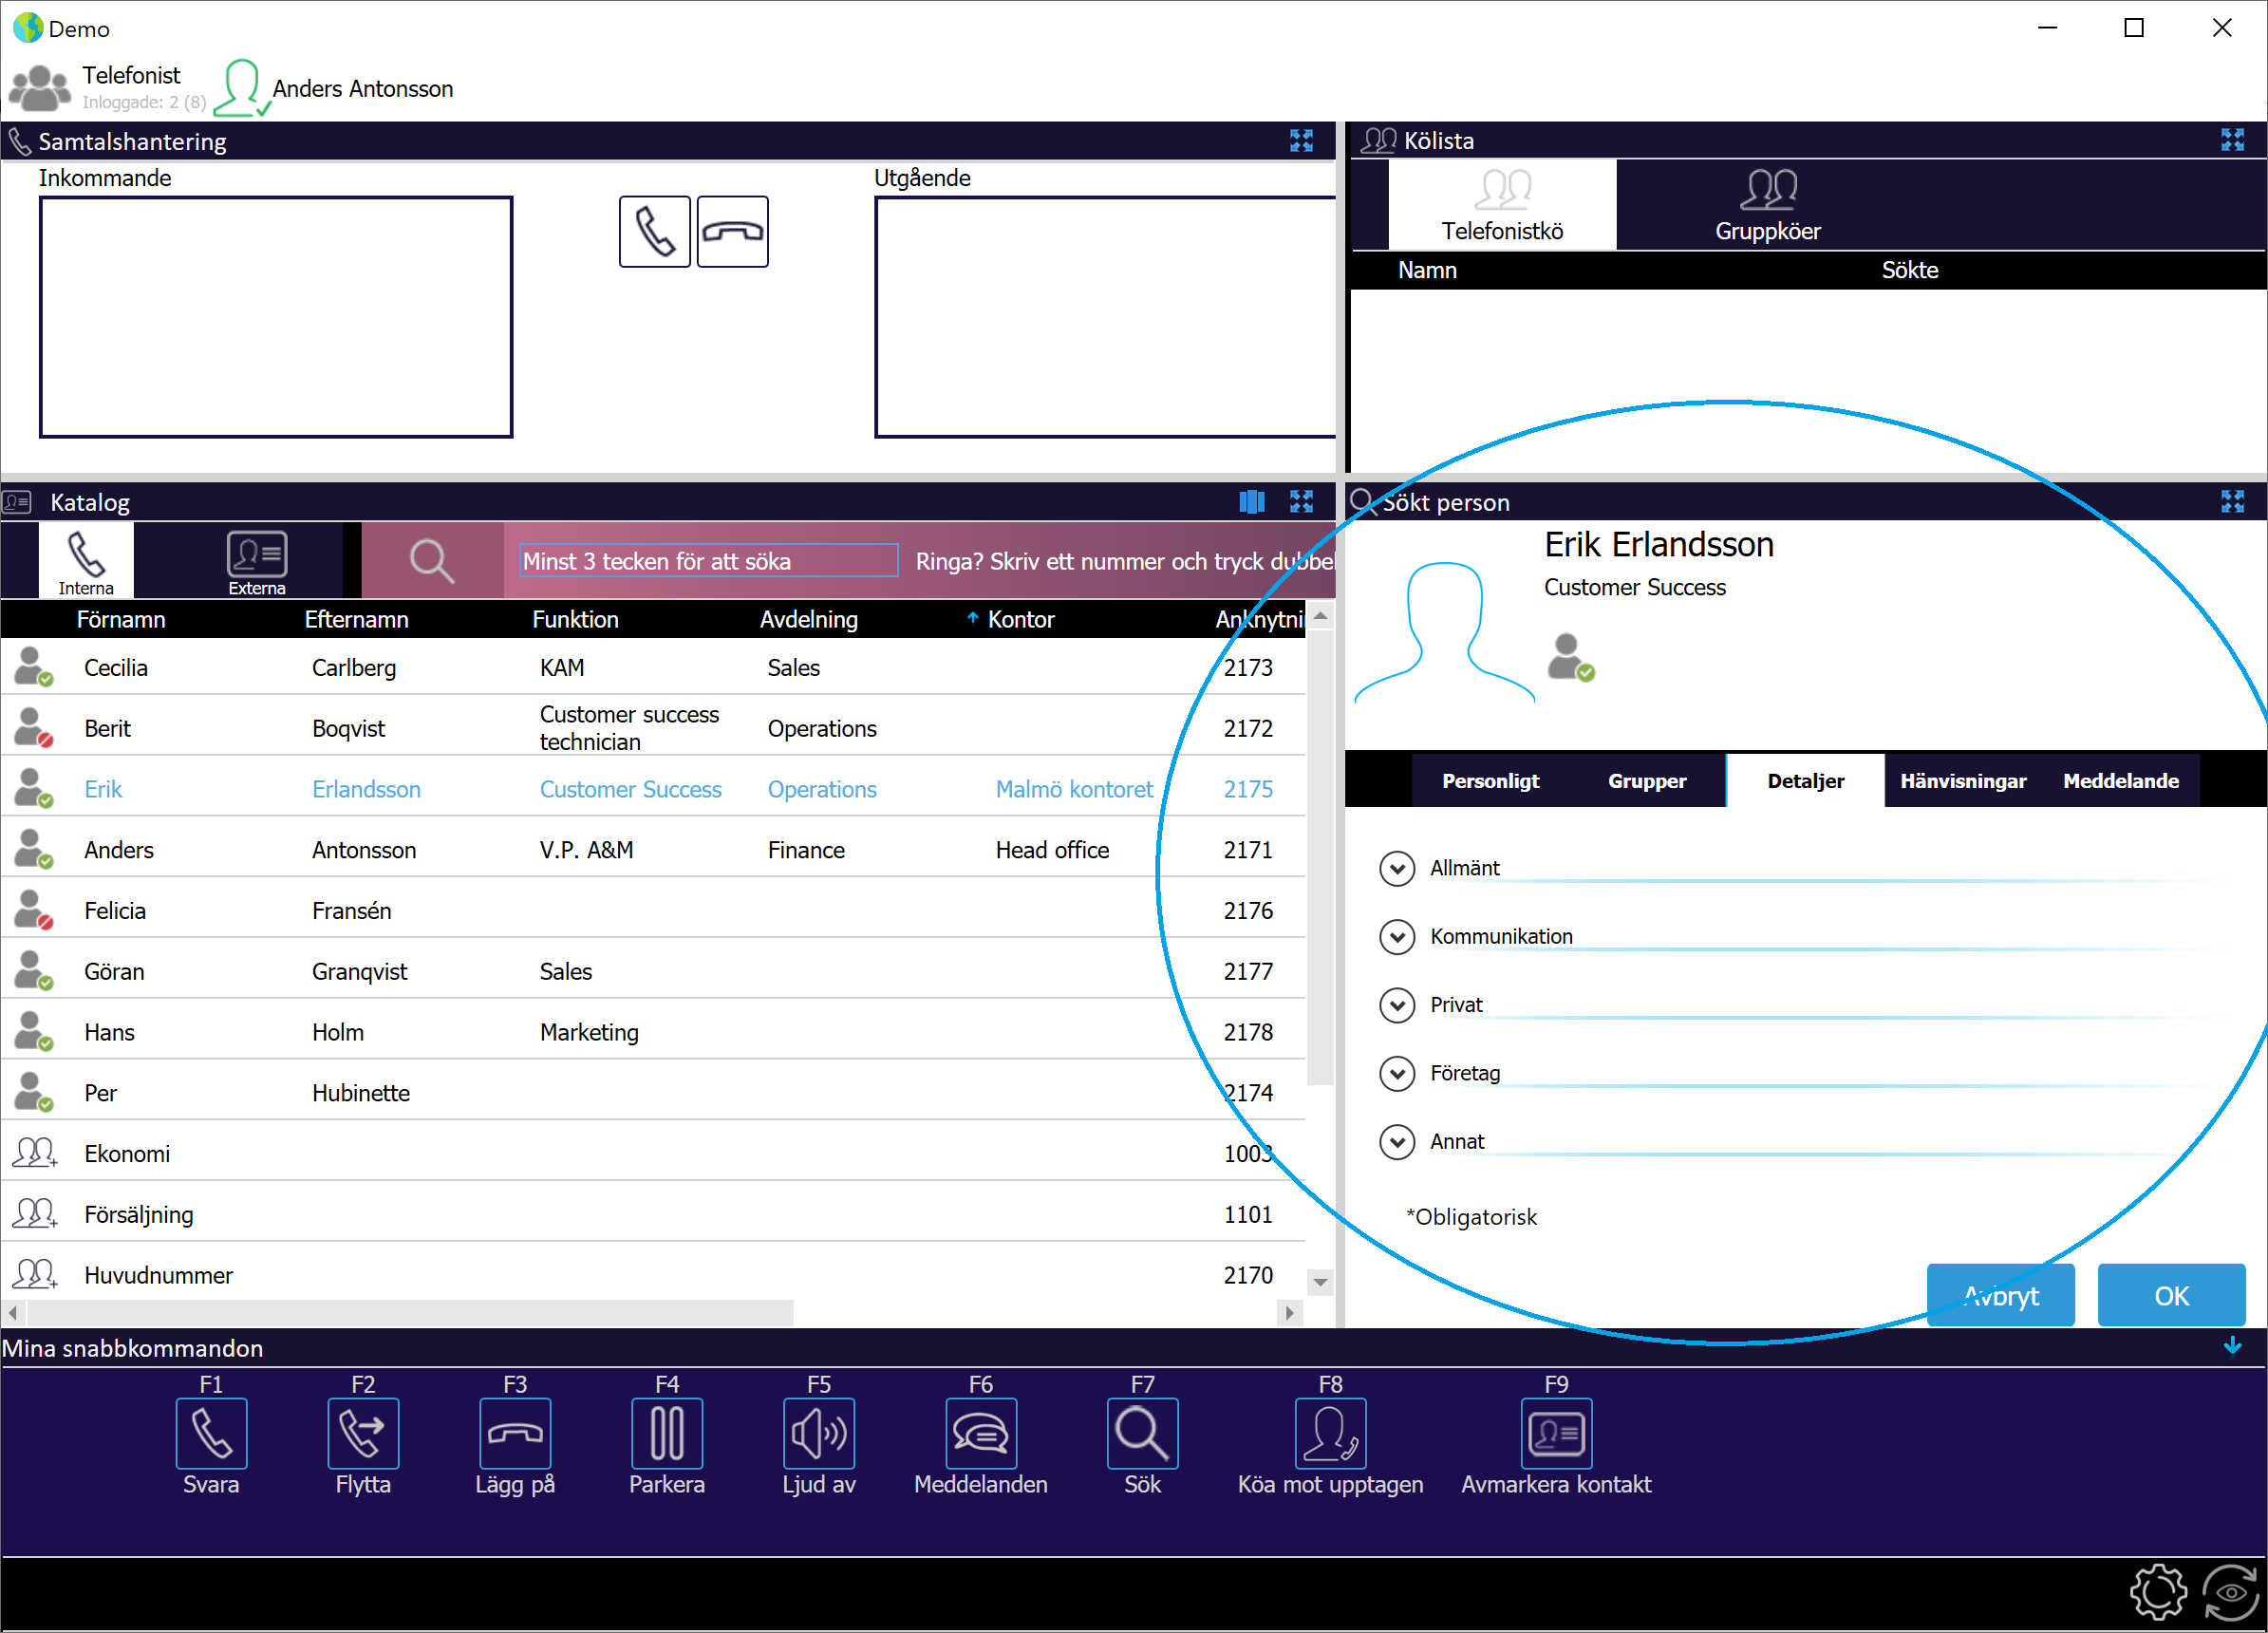Click the F3 Lägg på hang-up icon

(x=515, y=1433)
